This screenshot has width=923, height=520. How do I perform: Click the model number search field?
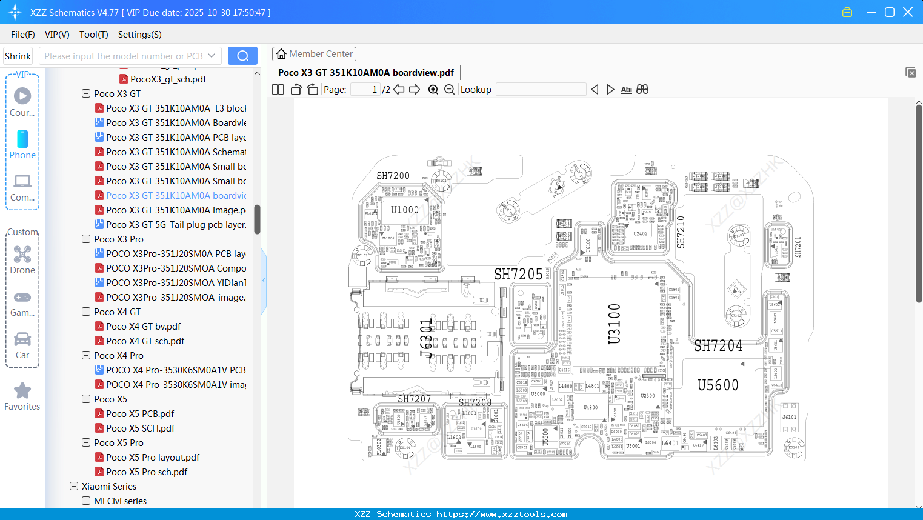[x=124, y=56]
